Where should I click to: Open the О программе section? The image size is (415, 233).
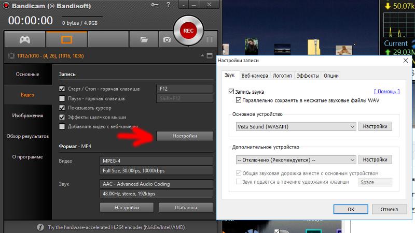[x=27, y=157]
